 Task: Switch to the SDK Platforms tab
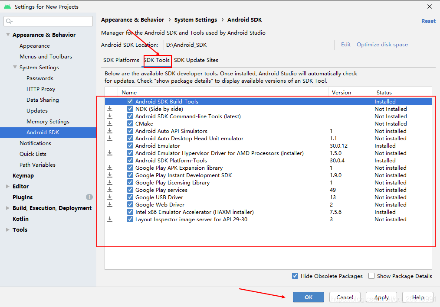pos(121,60)
